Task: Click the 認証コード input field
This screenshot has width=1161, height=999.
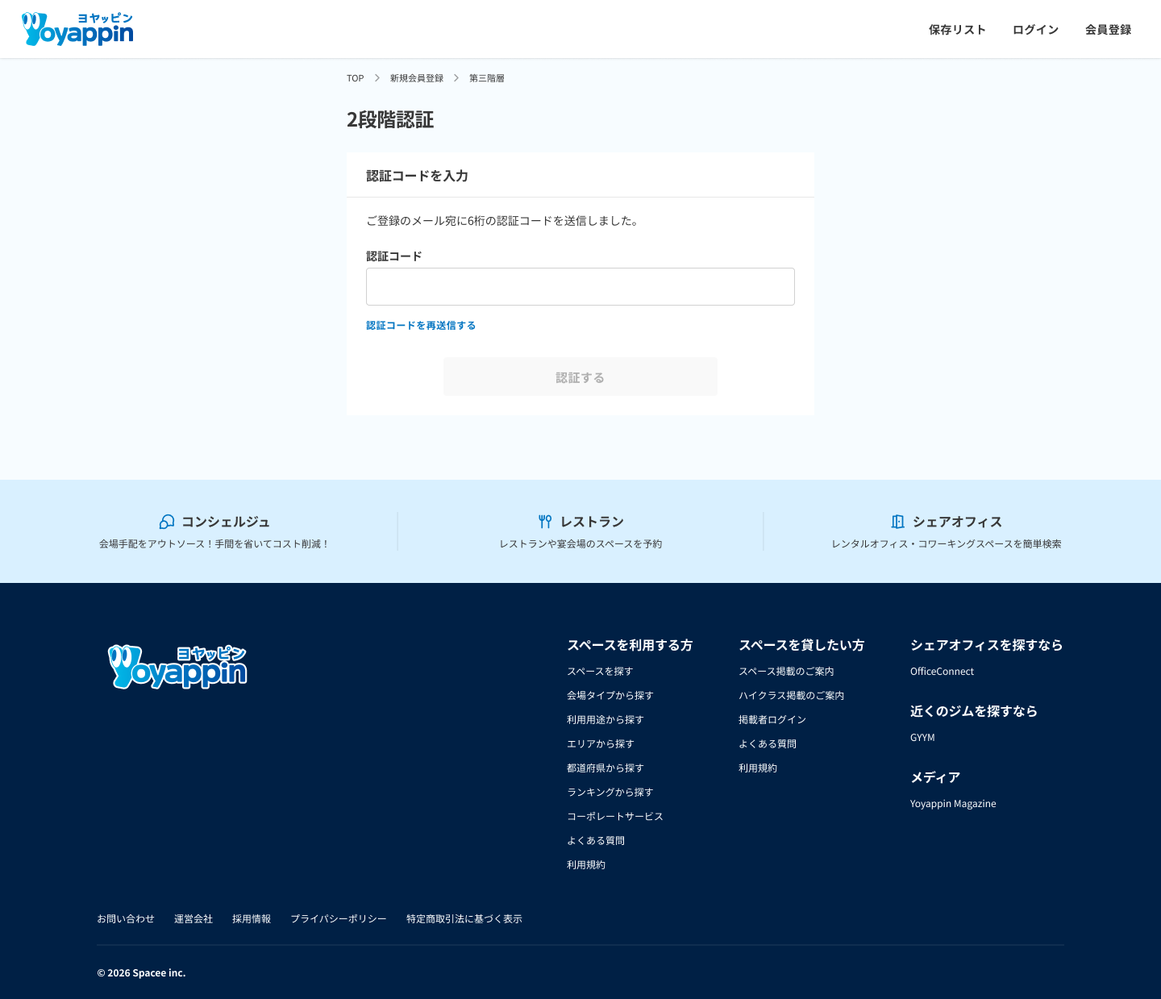Action: pyautogui.click(x=580, y=286)
